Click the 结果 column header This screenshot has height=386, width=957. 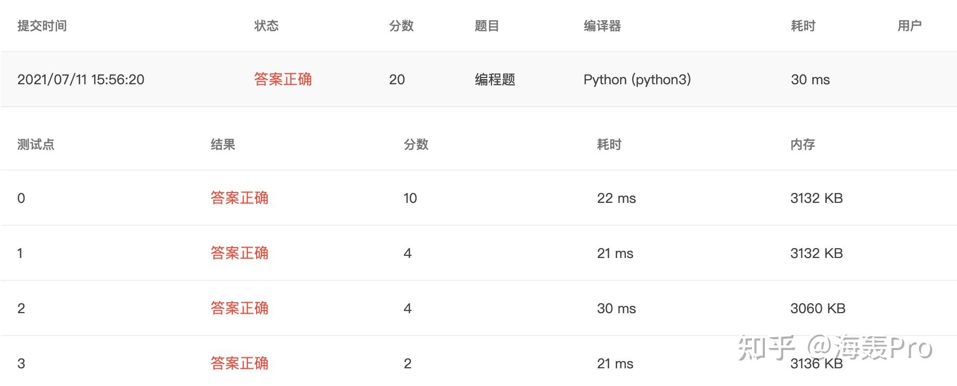223,145
